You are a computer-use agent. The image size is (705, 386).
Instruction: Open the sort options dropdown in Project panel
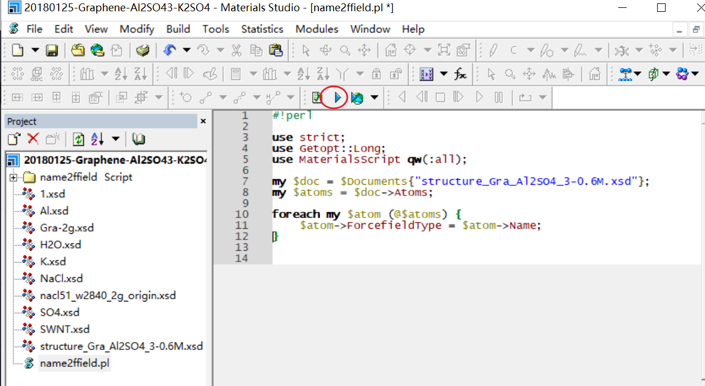pyautogui.click(x=116, y=139)
